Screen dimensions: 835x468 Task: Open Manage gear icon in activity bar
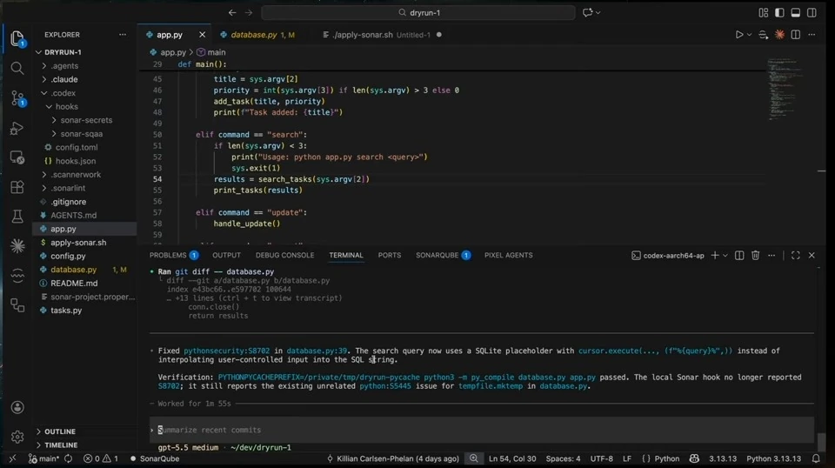[17, 438]
